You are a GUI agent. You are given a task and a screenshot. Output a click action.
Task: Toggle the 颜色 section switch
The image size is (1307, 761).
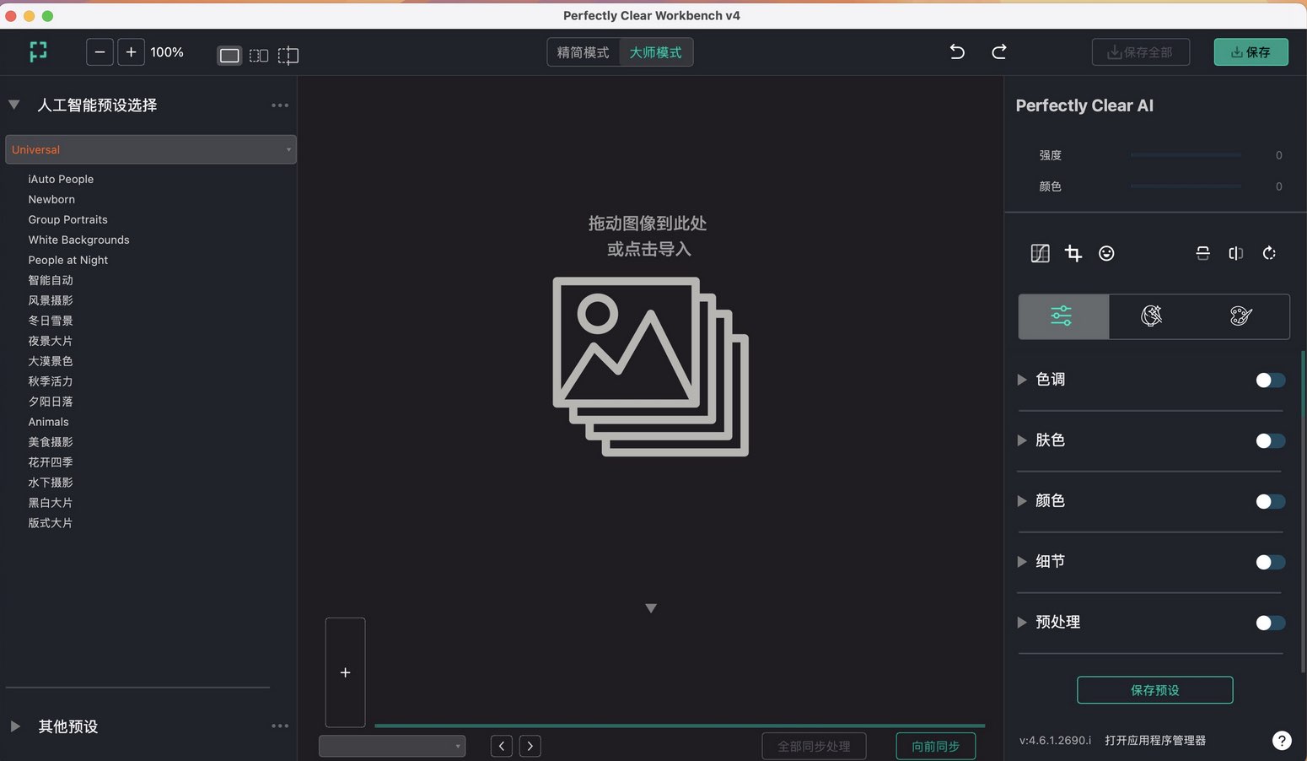(x=1270, y=502)
